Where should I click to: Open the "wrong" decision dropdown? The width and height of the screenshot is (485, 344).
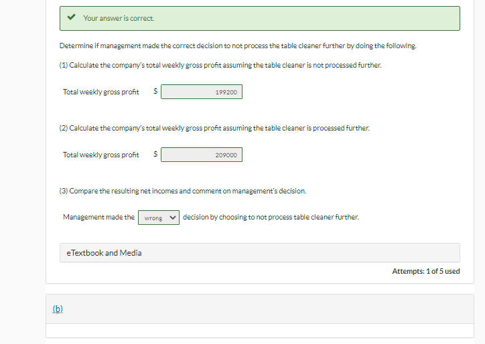point(159,218)
